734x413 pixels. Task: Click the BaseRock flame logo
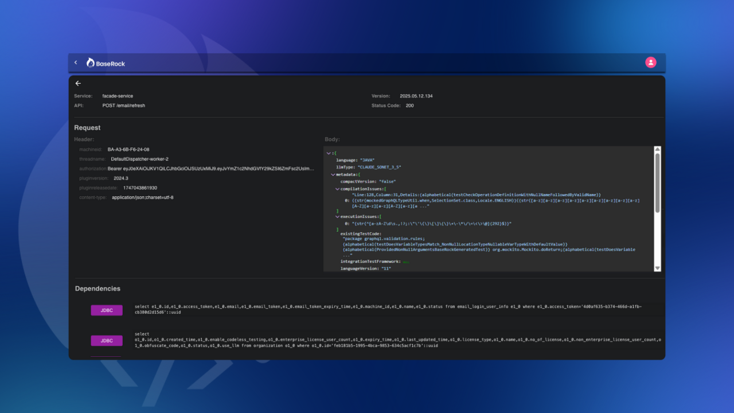pos(90,63)
